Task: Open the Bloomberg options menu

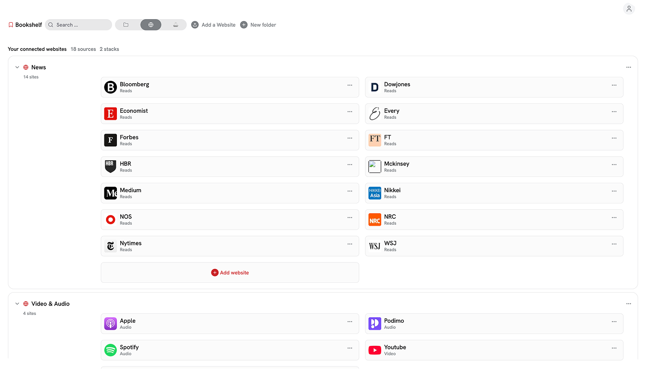Action: pos(350,85)
